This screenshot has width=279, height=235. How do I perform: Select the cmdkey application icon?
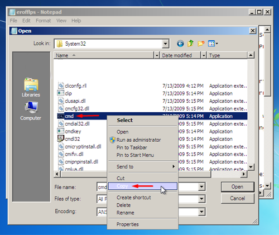click(60, 131)
